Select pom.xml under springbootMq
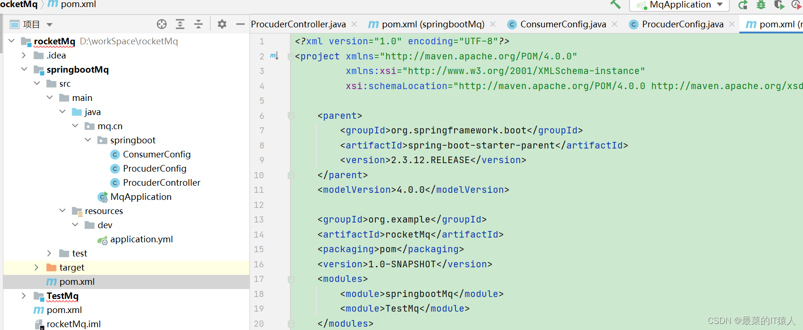 126,281
